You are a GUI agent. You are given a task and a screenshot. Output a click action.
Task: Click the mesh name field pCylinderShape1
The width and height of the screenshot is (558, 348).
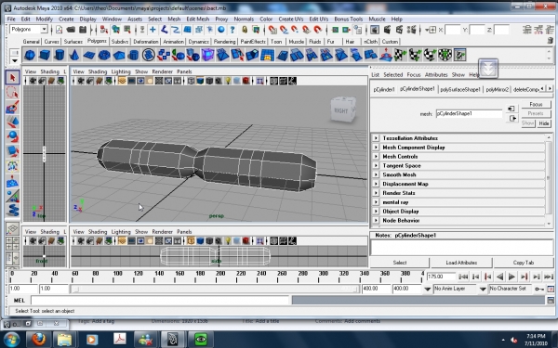tap(469, 113)
